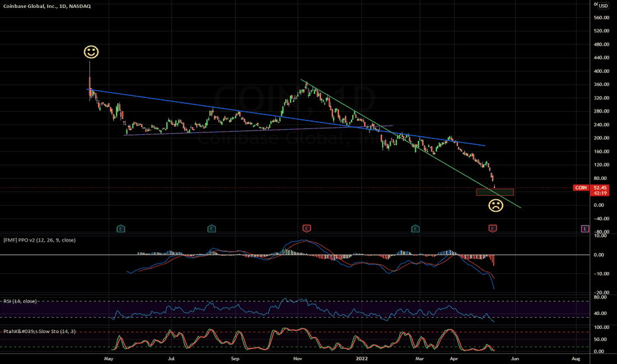Click the 52.45 current price tag
The image size is (617, 364).
600,188
